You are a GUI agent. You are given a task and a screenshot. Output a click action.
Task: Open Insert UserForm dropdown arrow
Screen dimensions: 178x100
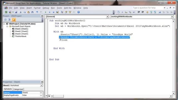[13, 12]
